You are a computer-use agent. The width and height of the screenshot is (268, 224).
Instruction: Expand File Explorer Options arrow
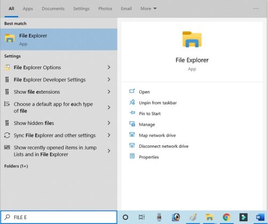109,68
